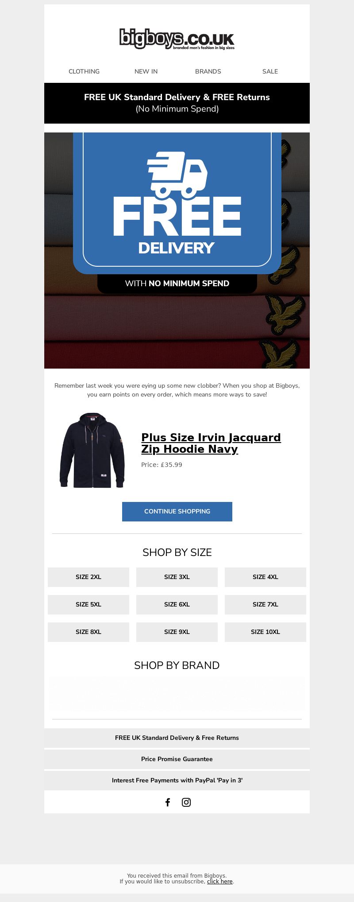Choose the SIZE 10XL button
The width and height of the screenshot is (354, 902).
coord(265,632)
